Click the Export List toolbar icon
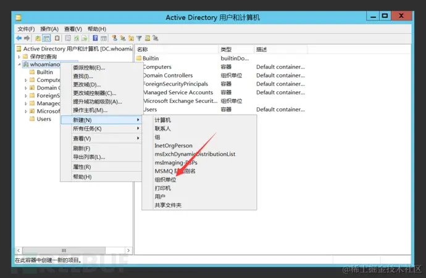This screenshot has height=278, width=426. click(85, 38)
